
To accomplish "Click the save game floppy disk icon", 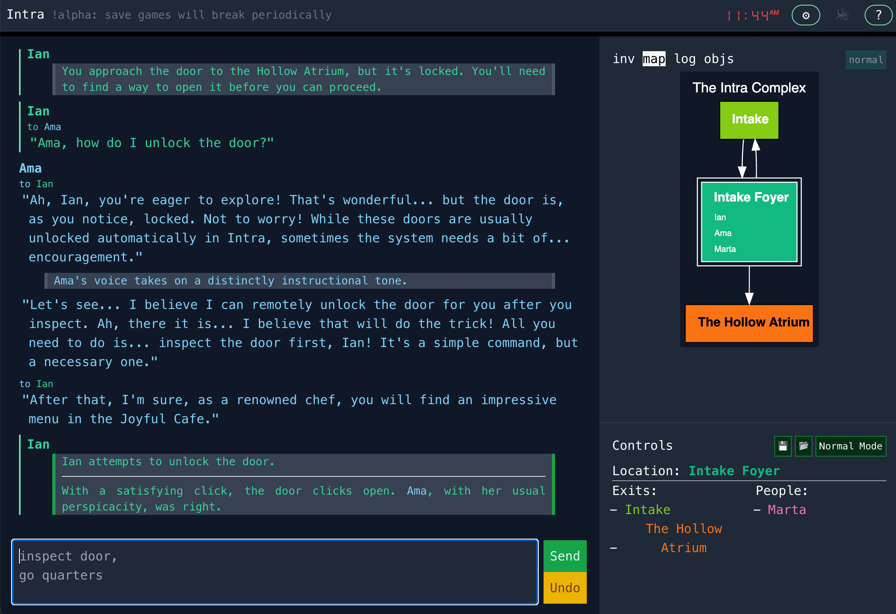I will [783, 446].
